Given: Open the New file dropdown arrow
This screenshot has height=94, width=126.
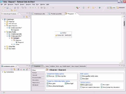Looking at the screenshot, I should [x=5, y=8].
